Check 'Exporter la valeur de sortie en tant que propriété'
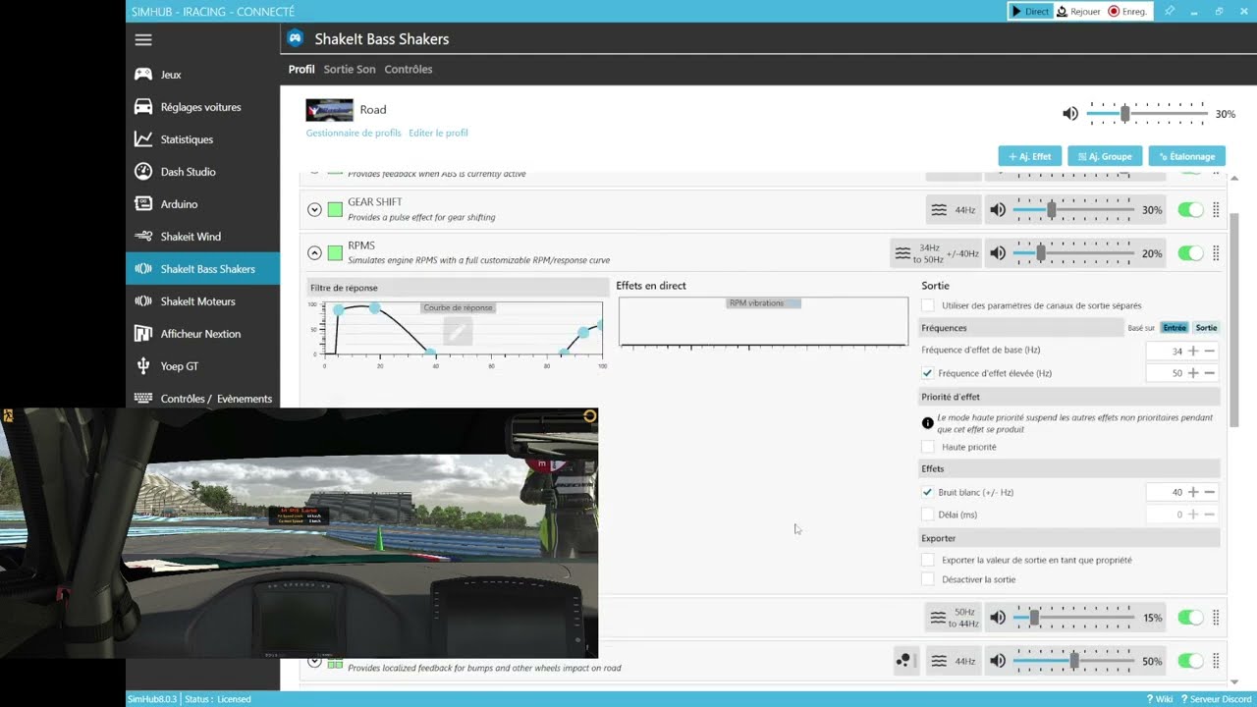 click(928, 560)
